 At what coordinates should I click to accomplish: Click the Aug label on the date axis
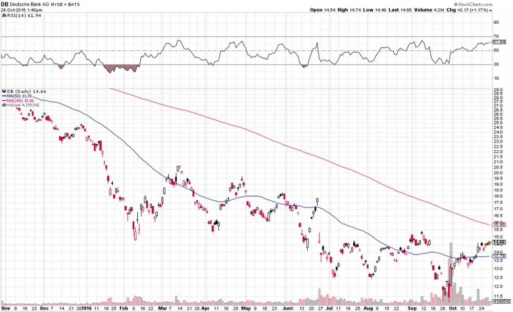(368, 308)
